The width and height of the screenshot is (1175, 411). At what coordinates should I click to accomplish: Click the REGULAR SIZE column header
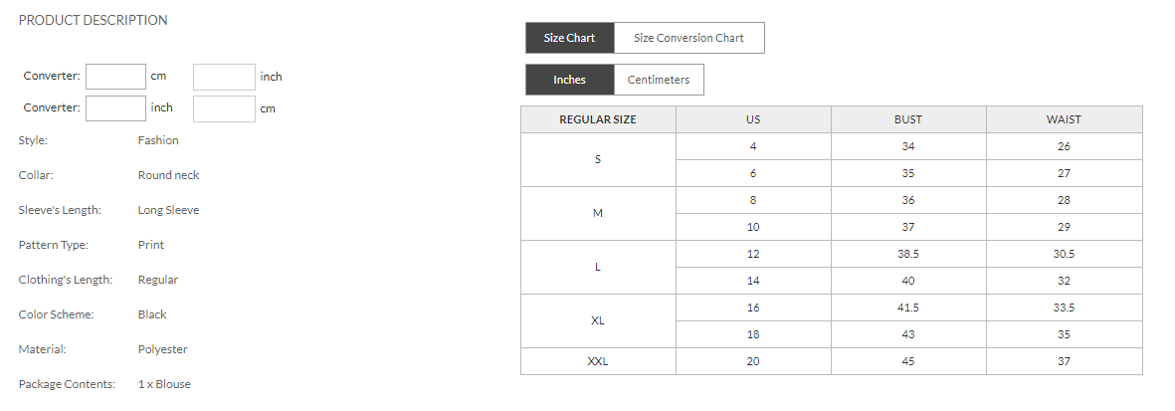598,119
